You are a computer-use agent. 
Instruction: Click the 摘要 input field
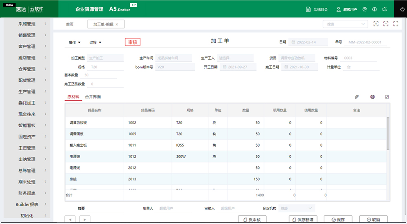[x=105, y=208]
